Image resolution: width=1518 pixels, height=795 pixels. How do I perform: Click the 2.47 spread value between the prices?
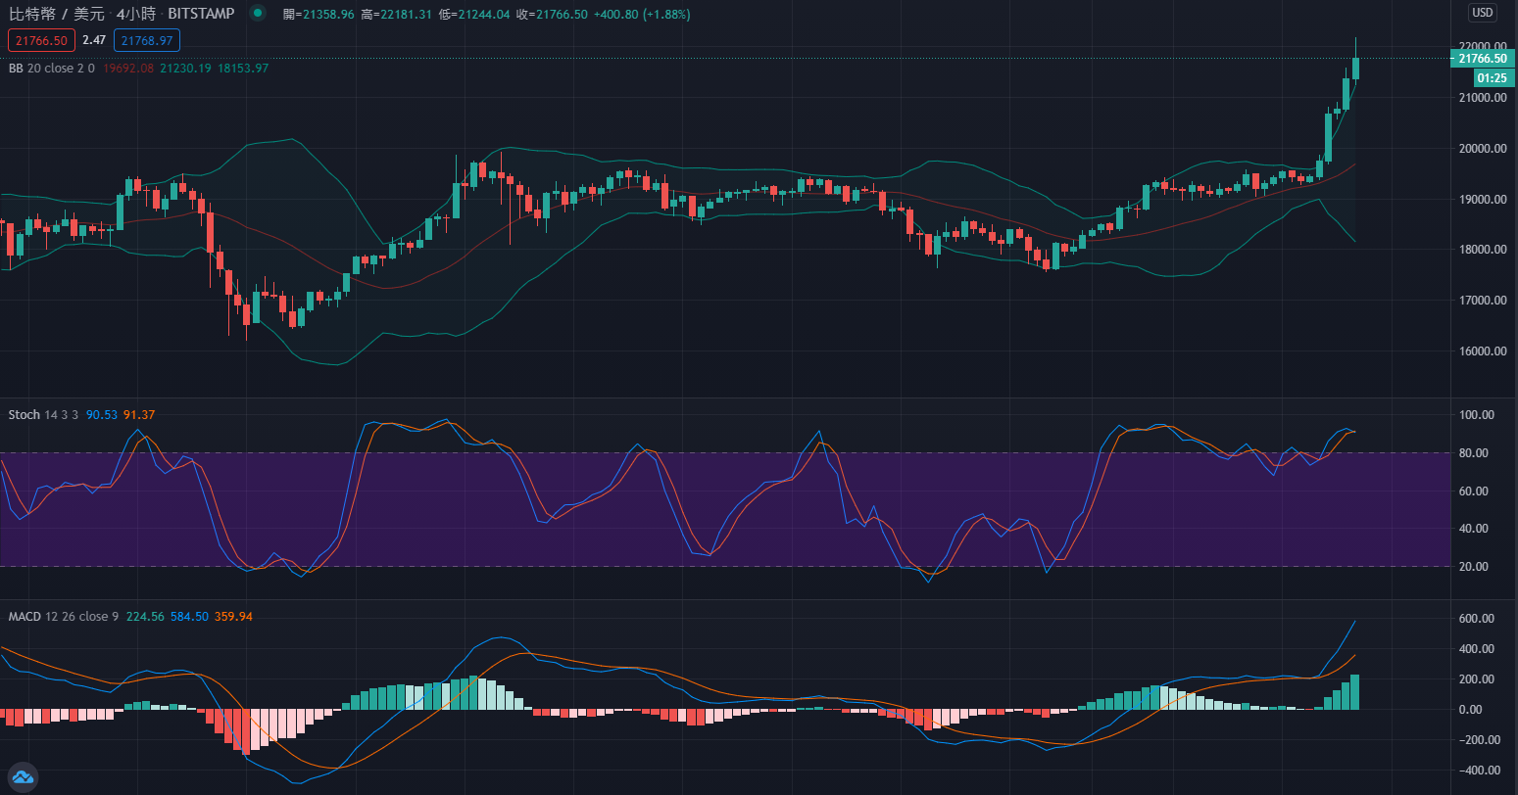tap(94, 40)
